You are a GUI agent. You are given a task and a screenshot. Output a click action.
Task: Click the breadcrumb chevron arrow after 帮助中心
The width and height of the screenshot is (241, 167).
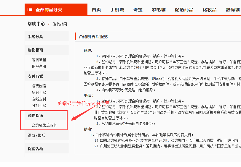point(49,24)
